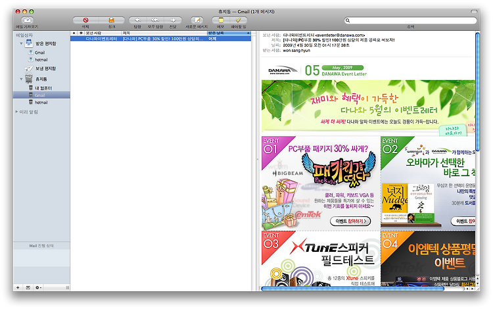Screen dimensions: 493x309
Task: Select the Gmail trash folder
Action: pos(41,95)
